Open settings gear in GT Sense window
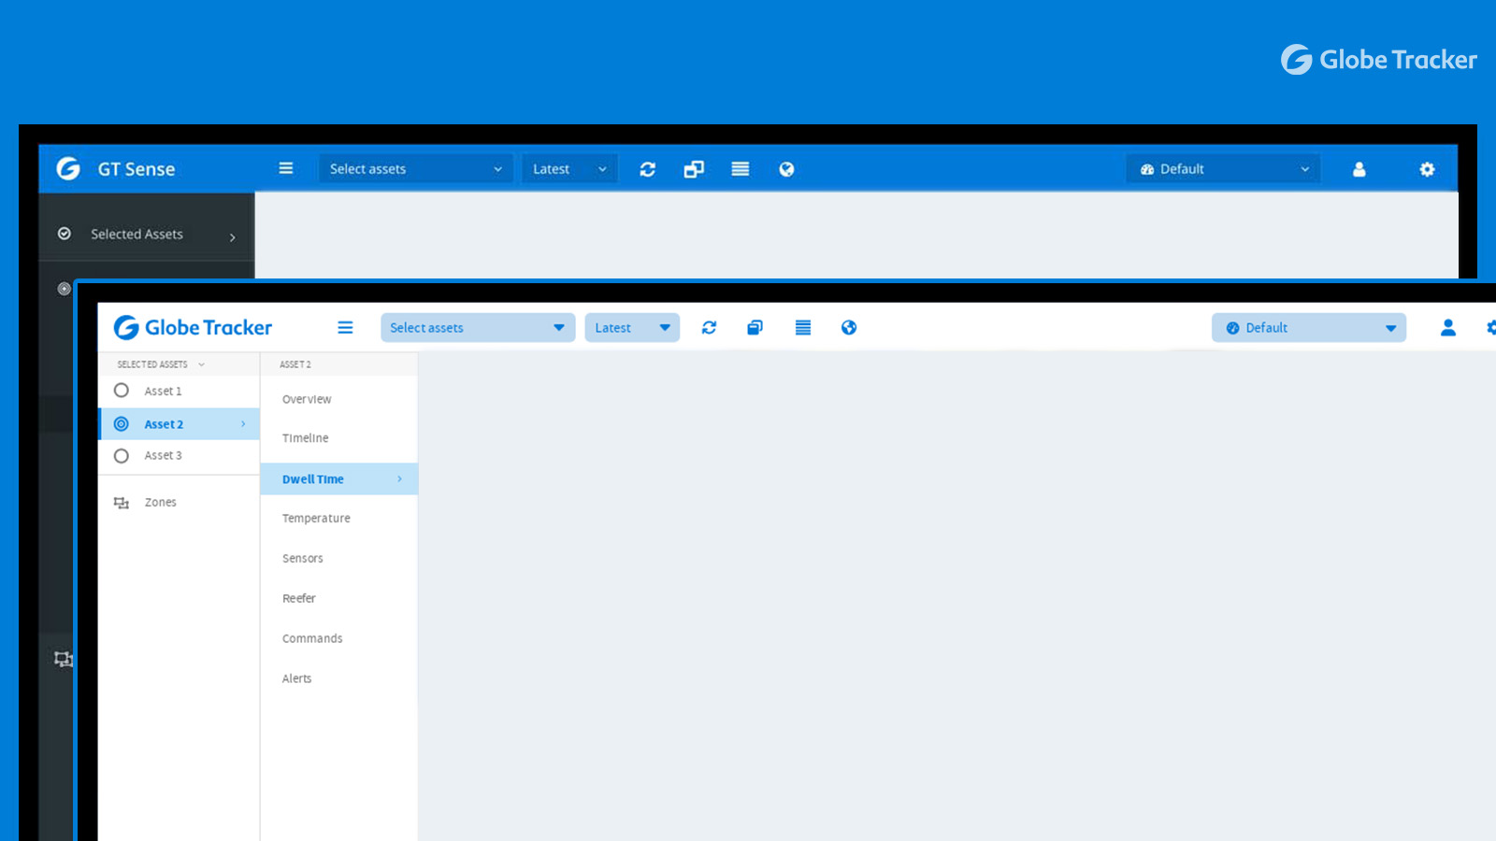This screenshot has height=841, width=1496. 1427,169
